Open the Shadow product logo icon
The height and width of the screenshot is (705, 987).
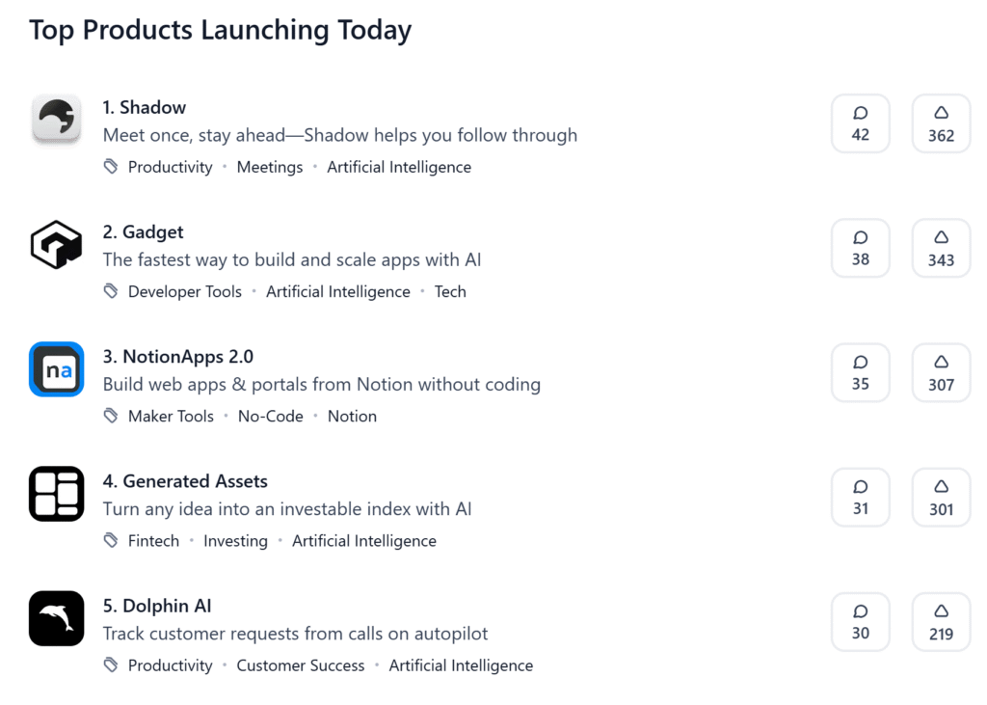pyautogui.click(x=57, y=119)
